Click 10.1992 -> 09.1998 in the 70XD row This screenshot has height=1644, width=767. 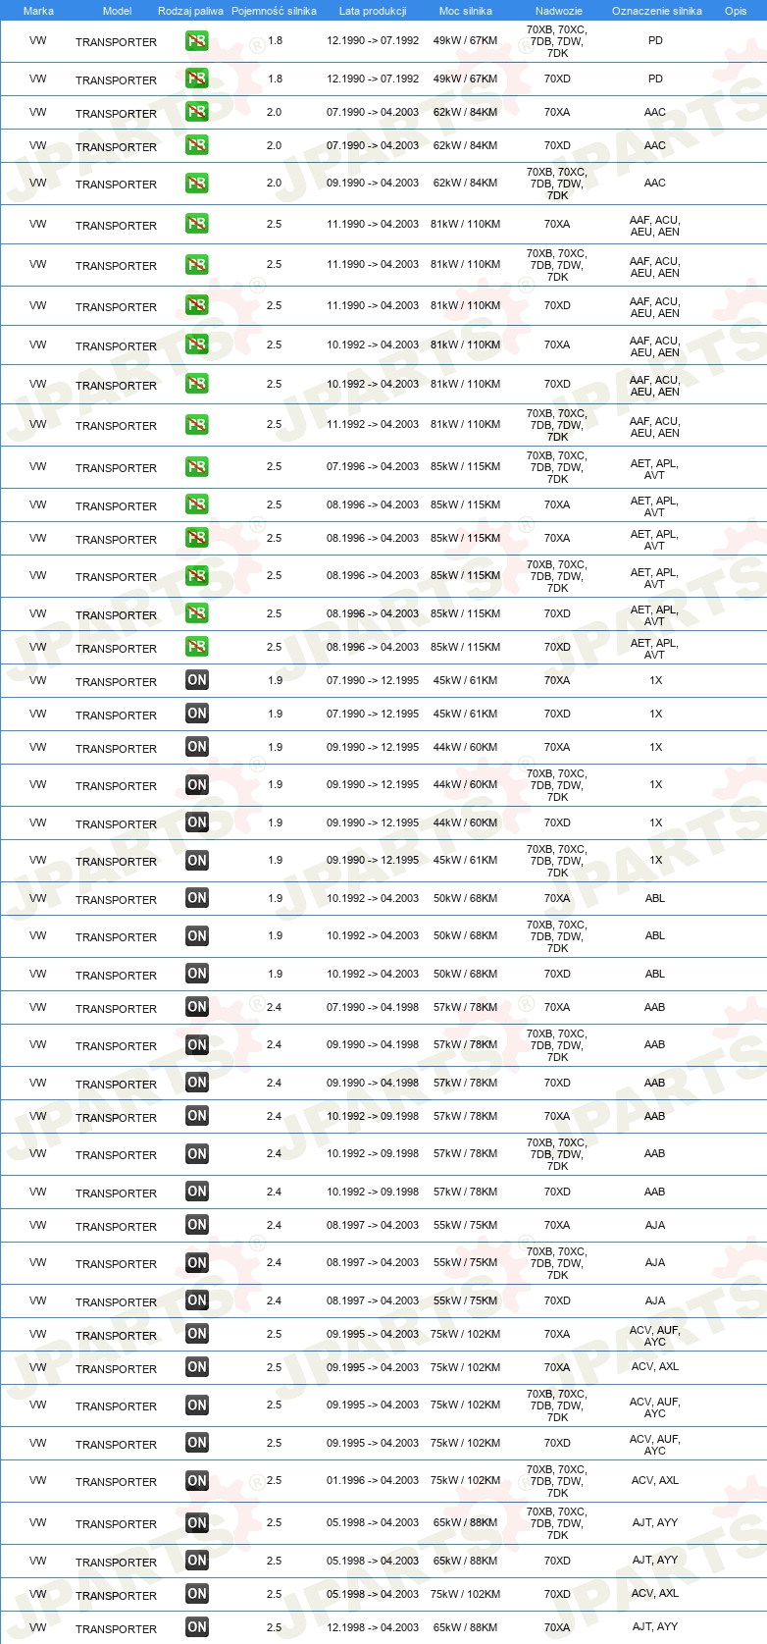(x=373, y=1192)
